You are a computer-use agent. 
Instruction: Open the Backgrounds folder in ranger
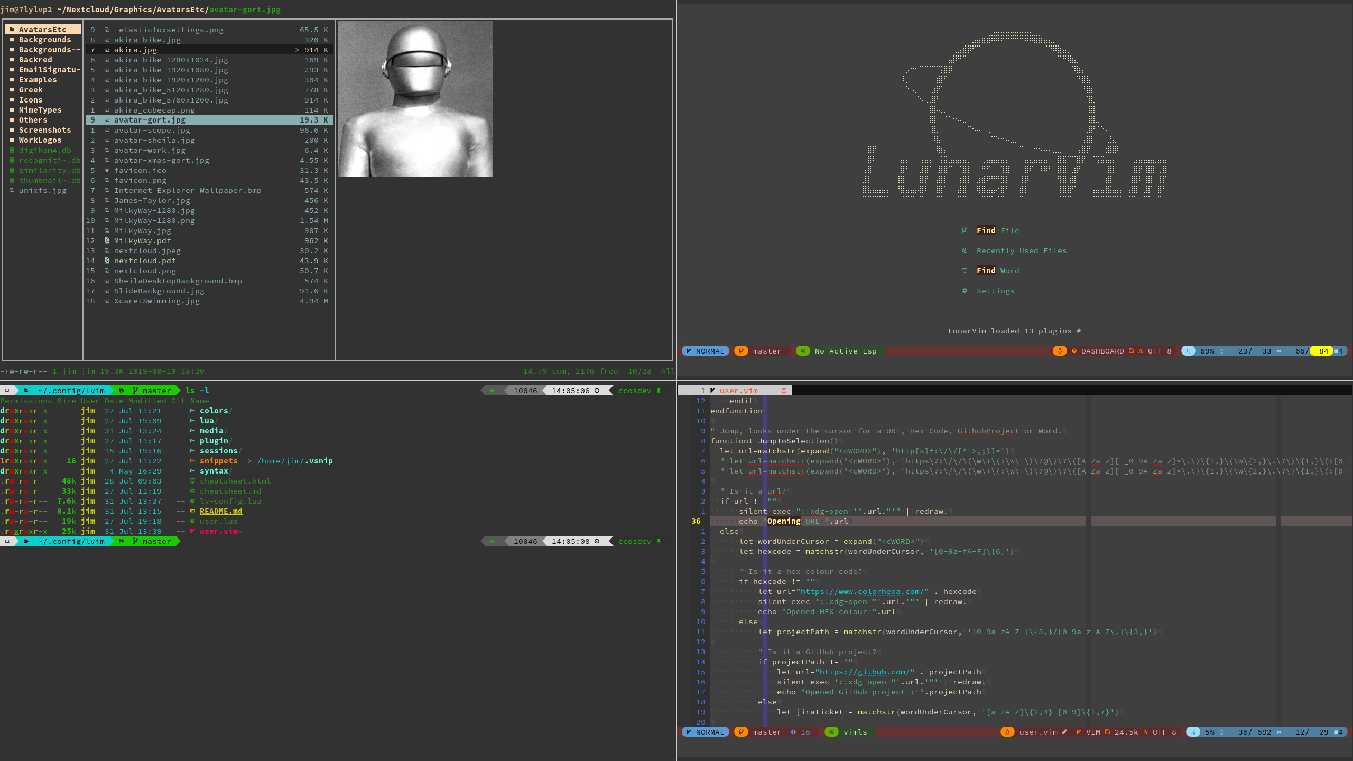(44, 40)
